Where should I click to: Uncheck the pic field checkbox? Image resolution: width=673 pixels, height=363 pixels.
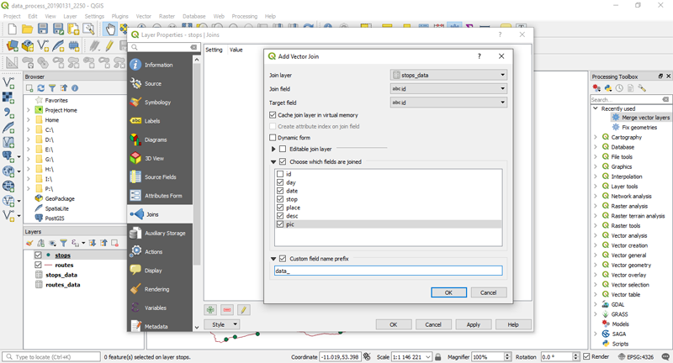[280, 224]
